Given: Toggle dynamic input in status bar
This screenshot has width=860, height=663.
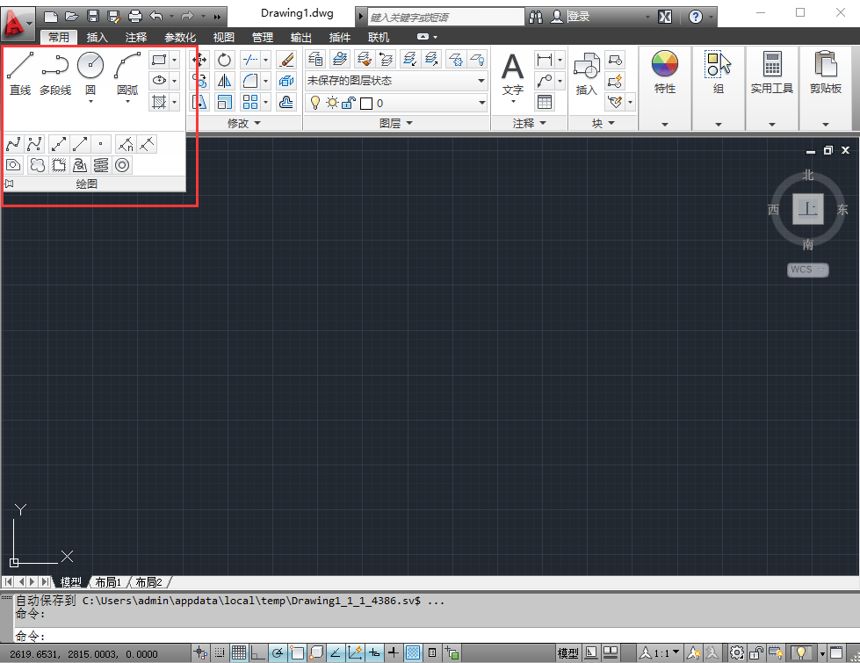Looking at the screenshot, I should coord(374,652).
